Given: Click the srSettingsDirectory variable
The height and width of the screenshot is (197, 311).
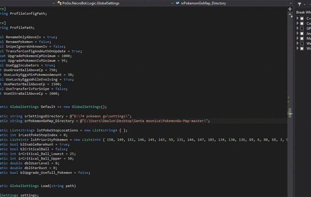Looking at the screenshot, I should click(44, 116).
